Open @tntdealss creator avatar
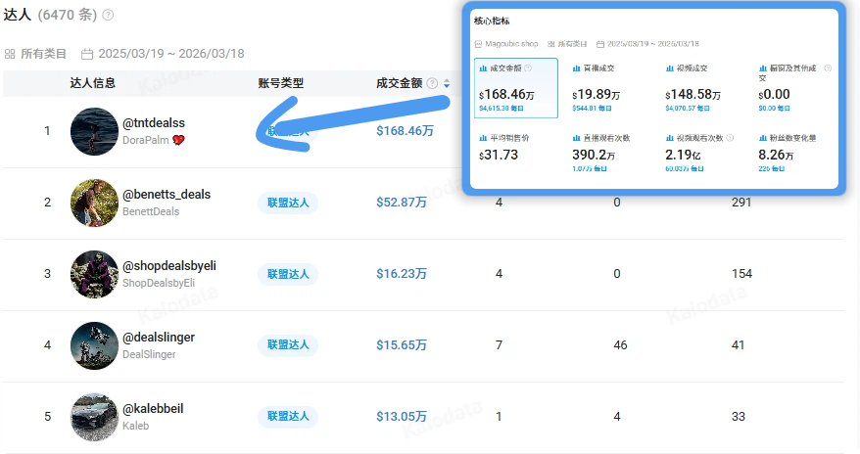This screenshot has height=454, width=860. click(95, 131)
